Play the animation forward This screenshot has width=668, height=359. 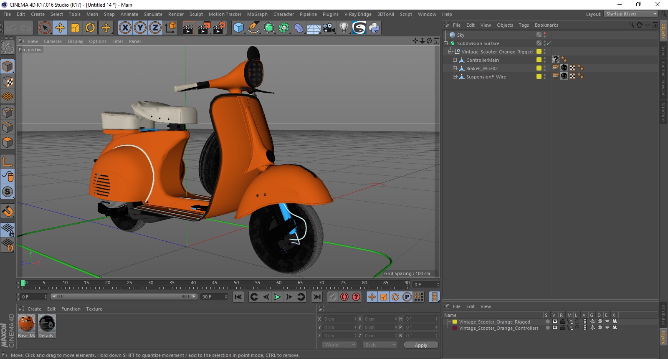pyautogui.click(x=277, y=297)
